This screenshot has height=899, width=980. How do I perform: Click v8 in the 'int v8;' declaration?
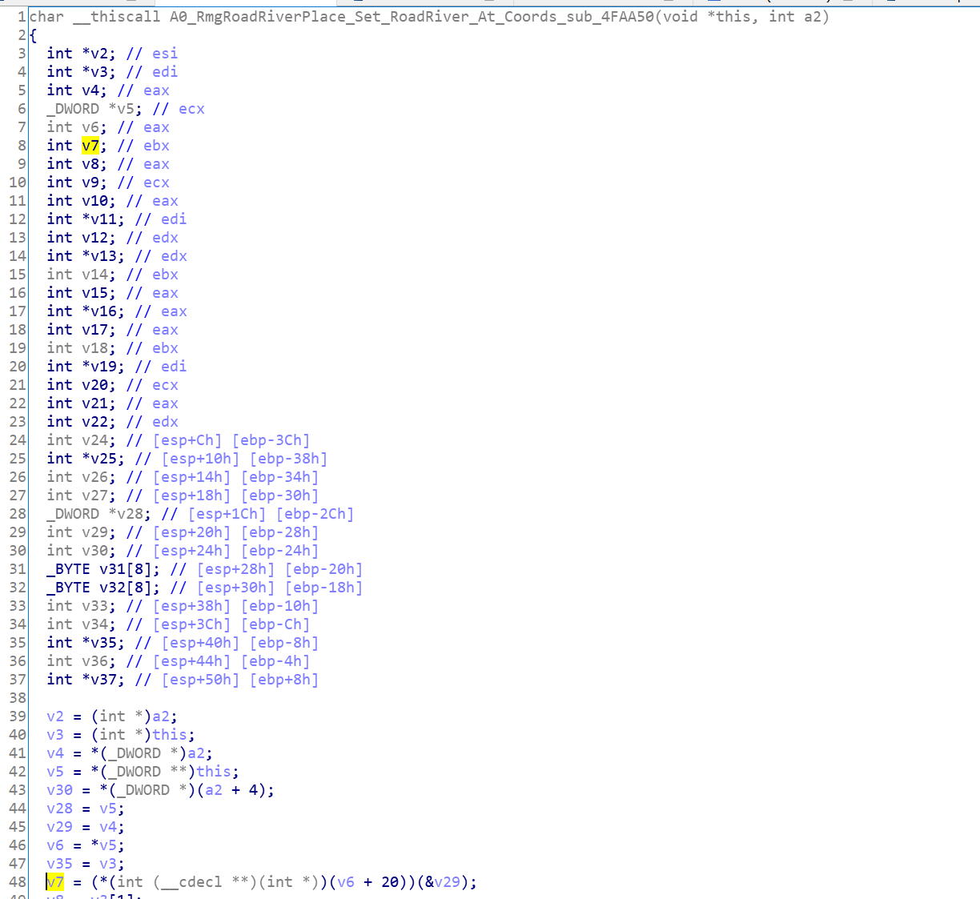90,164
